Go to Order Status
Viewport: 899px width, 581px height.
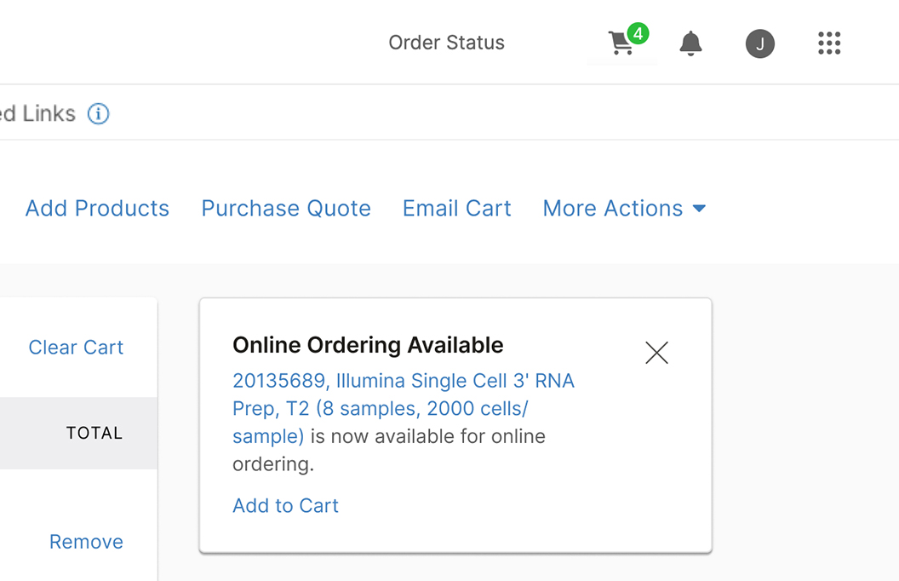(x=446, y=43)
